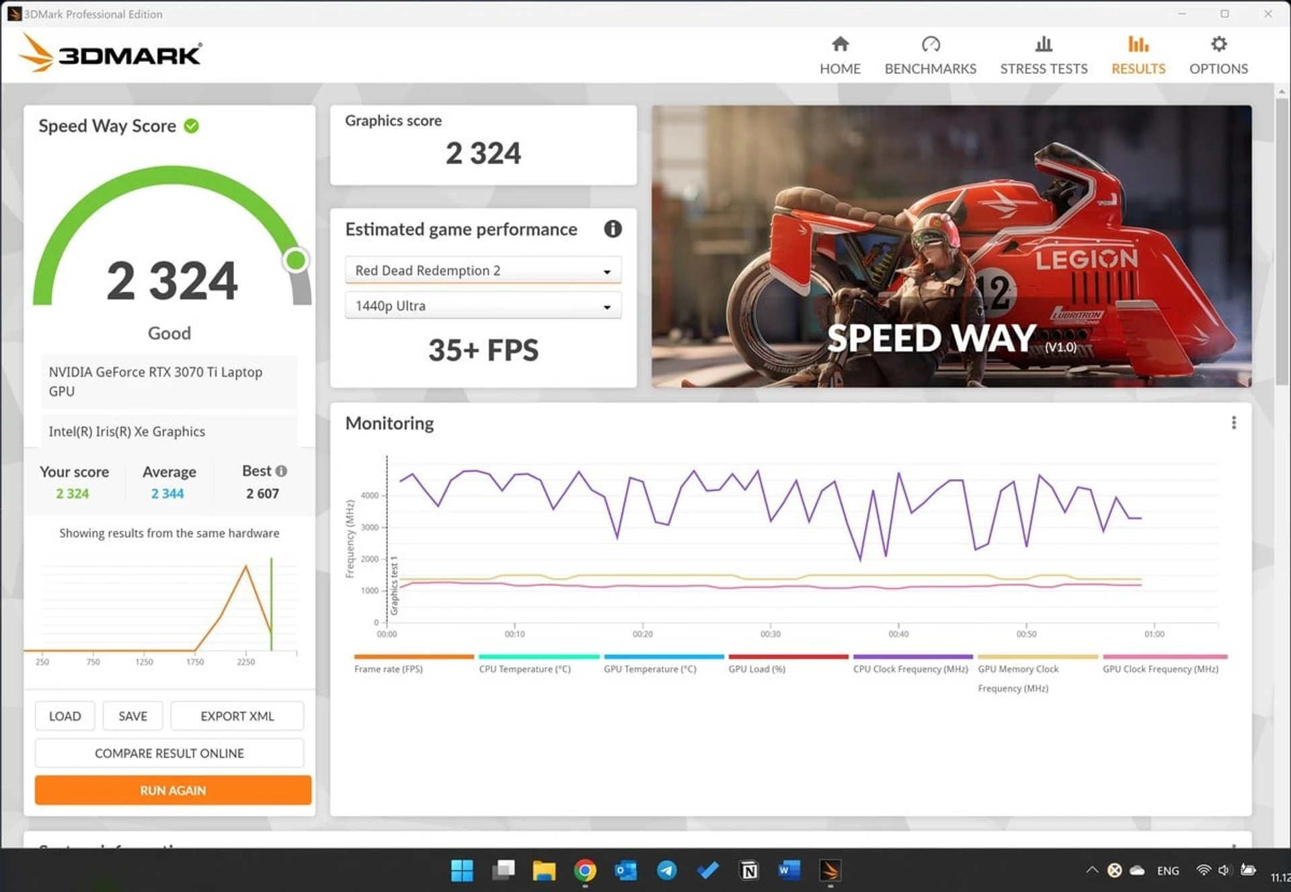Toggle GPU Clock Frequency (MHz) legend series
Image resolution: width=1291 pixels, height=892 pixels.
click(1165, 663)
